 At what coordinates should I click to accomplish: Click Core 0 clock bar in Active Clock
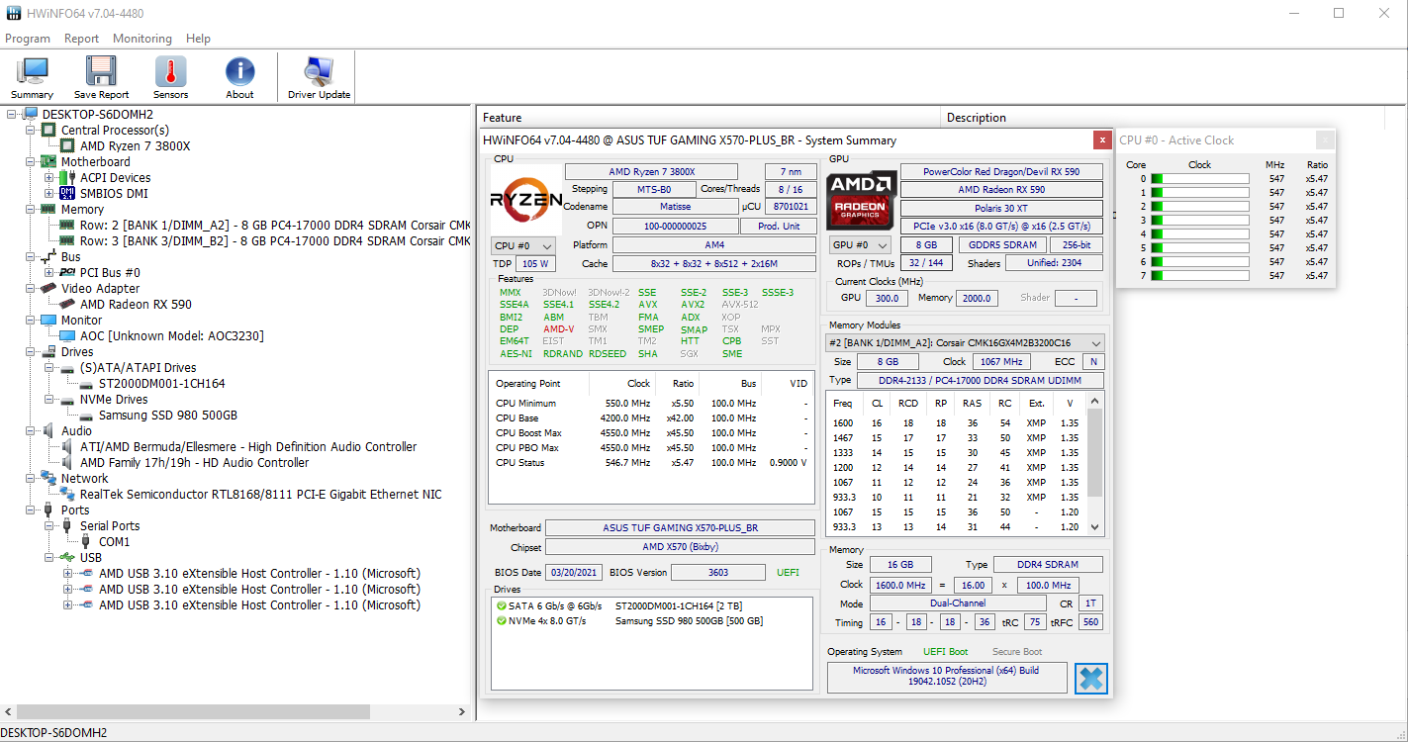pyautogui.click(x=1200, y=179)
